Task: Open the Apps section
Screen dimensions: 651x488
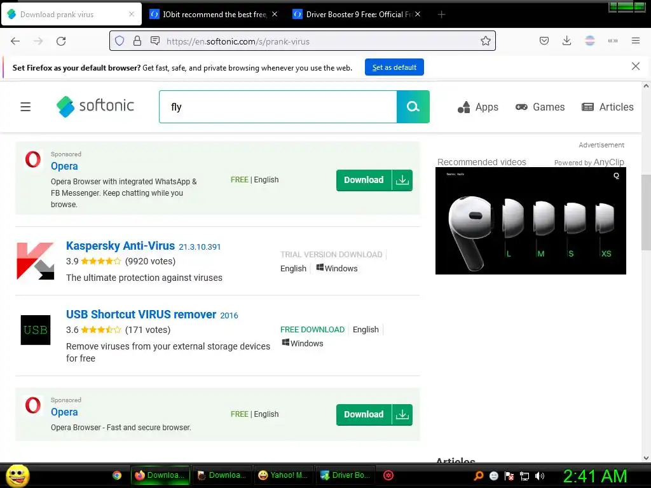Action: pyautogui.click(x=478, y=107)
